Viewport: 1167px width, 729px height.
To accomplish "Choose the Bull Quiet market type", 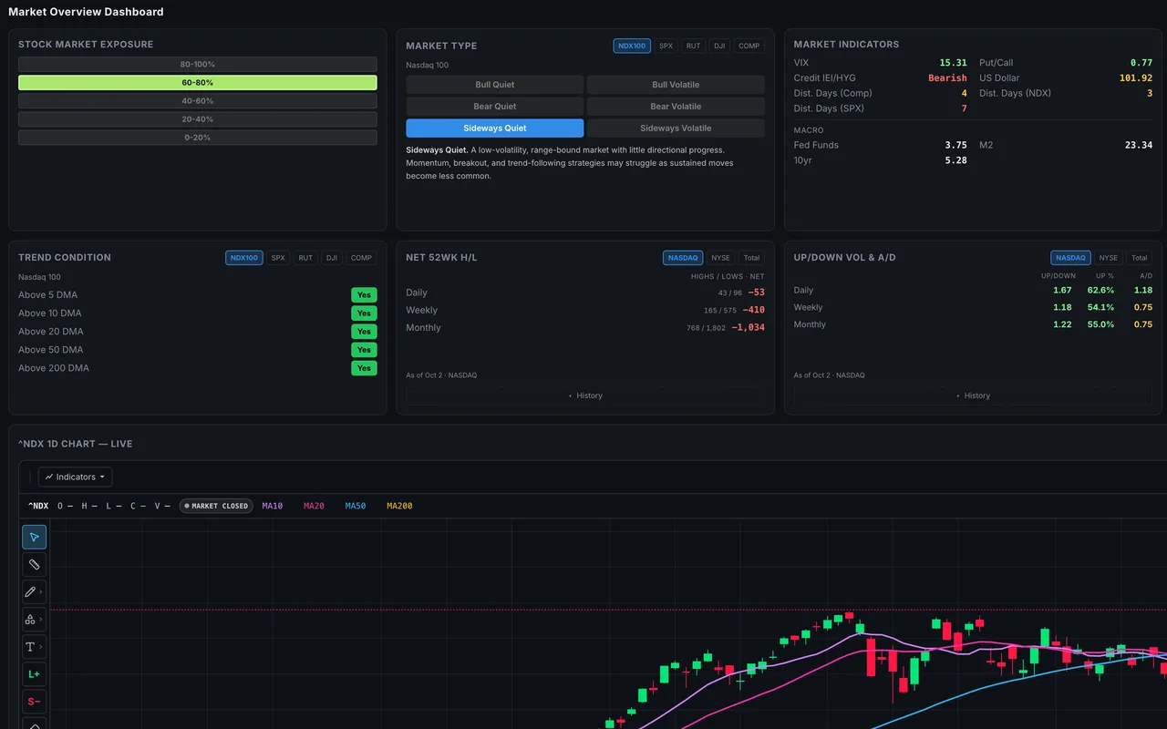I will [495, 85].
